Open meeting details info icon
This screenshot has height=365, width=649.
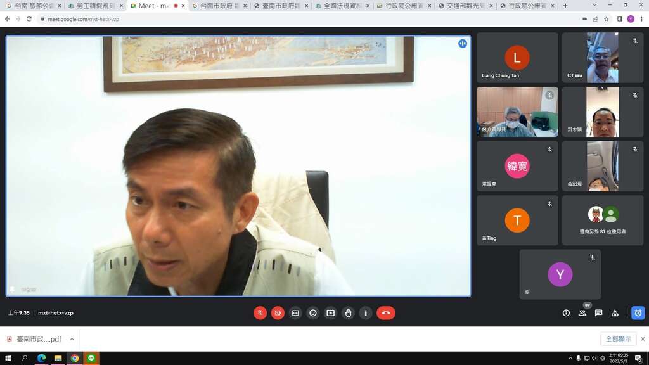pyautogui.click(x=566, y=313)
